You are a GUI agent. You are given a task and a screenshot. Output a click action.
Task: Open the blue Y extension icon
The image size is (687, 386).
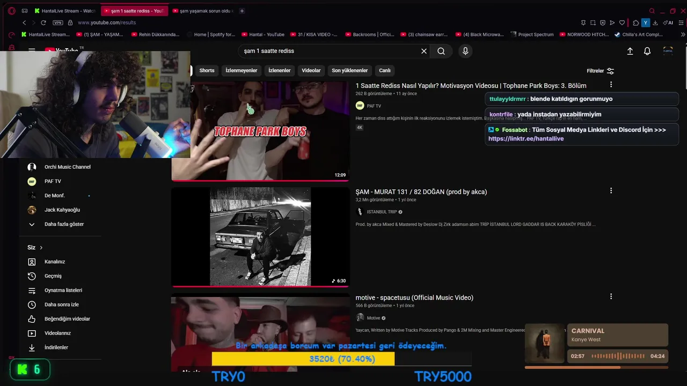click(646, 23)
